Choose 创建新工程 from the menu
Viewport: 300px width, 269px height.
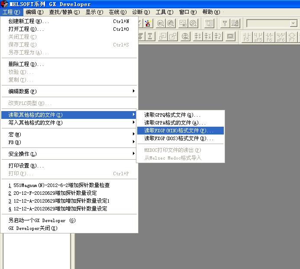click(x=29, y=21)
